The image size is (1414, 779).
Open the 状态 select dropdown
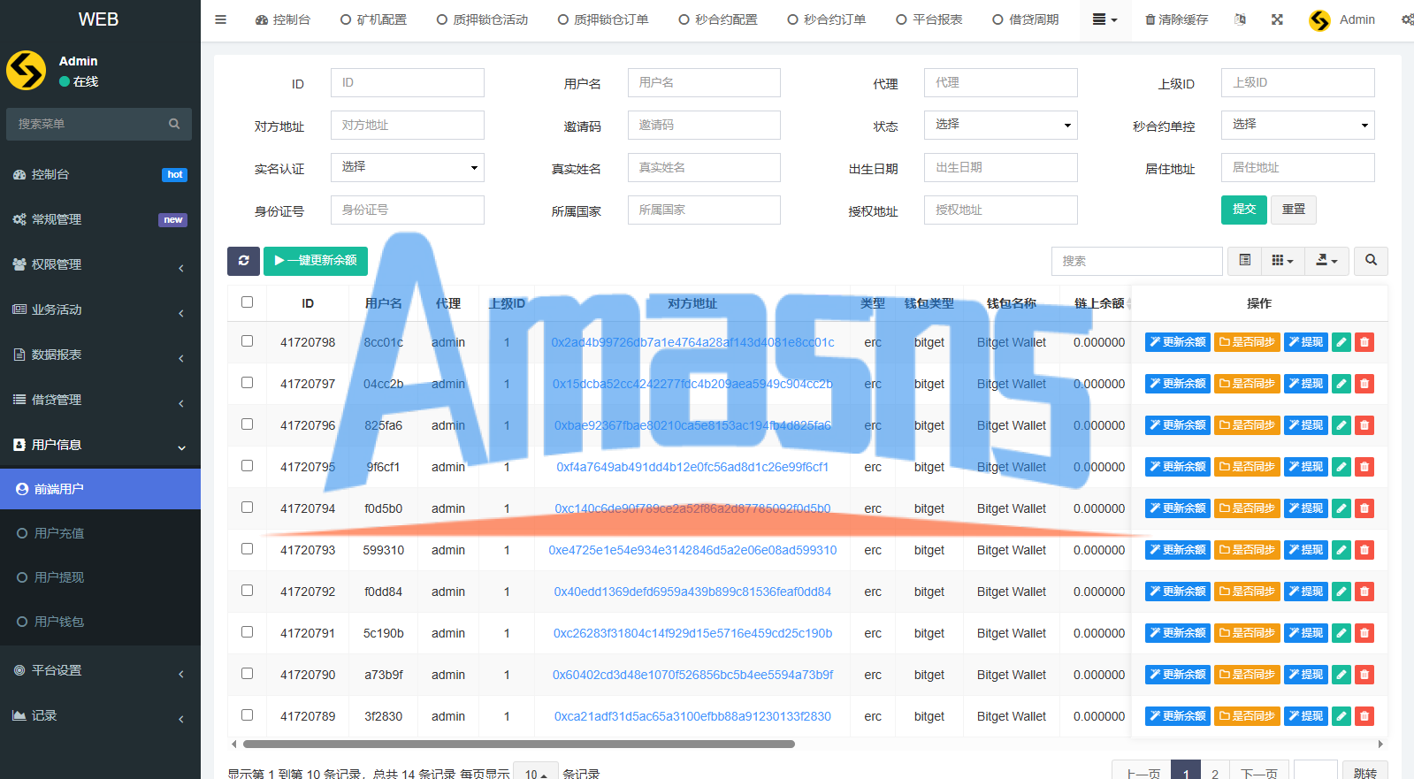click(x=1001, y=125)
